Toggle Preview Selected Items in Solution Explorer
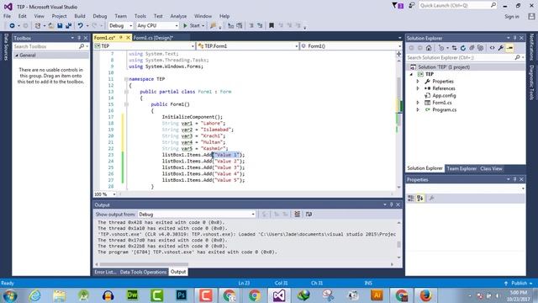The height and width of the screenshot is (303, 538). point(510,48)
